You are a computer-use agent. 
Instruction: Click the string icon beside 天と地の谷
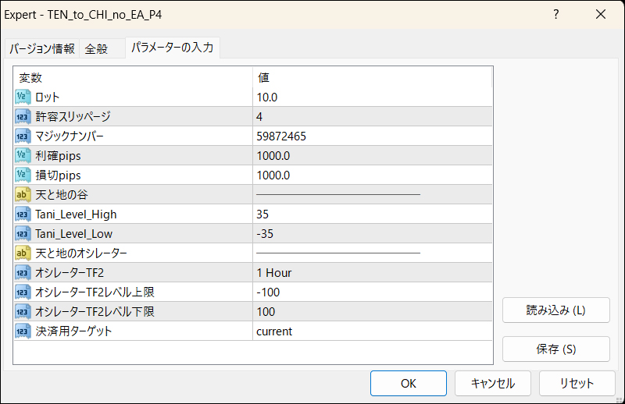[x=23, y=195]
